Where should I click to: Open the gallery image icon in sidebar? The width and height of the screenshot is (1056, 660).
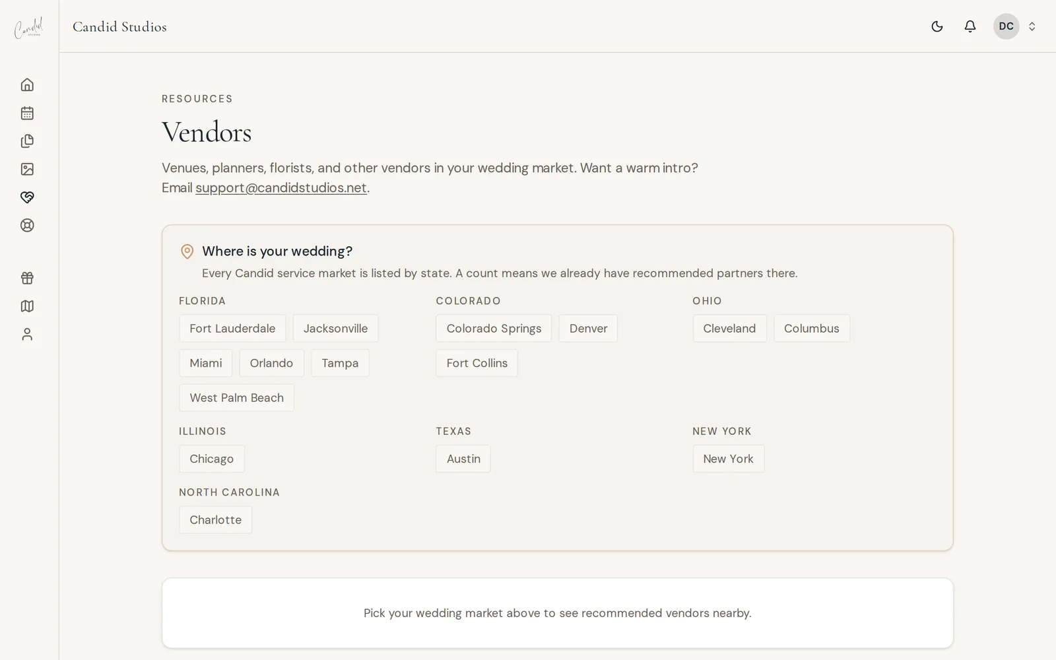[x=27, y=169]
